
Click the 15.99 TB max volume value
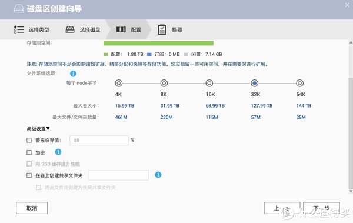point(125,106)
